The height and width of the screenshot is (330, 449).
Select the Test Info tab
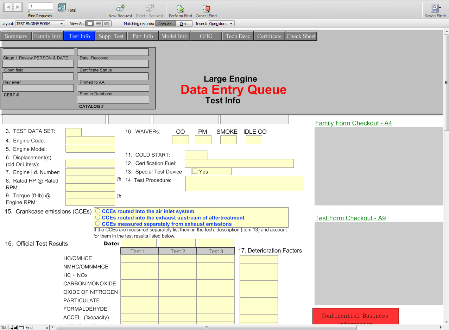pos(80,36)
